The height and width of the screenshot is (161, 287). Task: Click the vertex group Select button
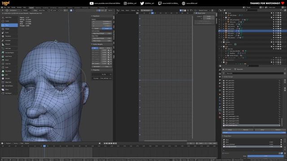tap(262, 130)
